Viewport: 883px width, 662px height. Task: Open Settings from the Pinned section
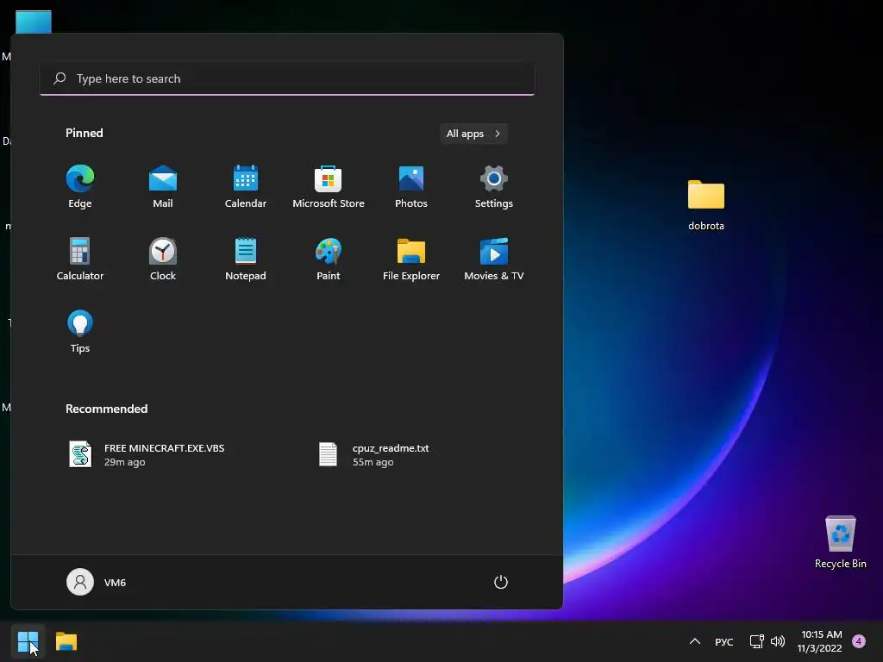click(494, 186)
